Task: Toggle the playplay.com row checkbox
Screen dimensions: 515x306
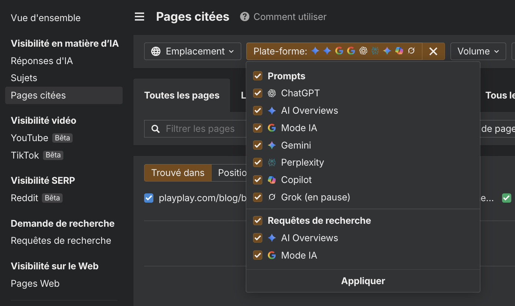Action: point(149,198)
